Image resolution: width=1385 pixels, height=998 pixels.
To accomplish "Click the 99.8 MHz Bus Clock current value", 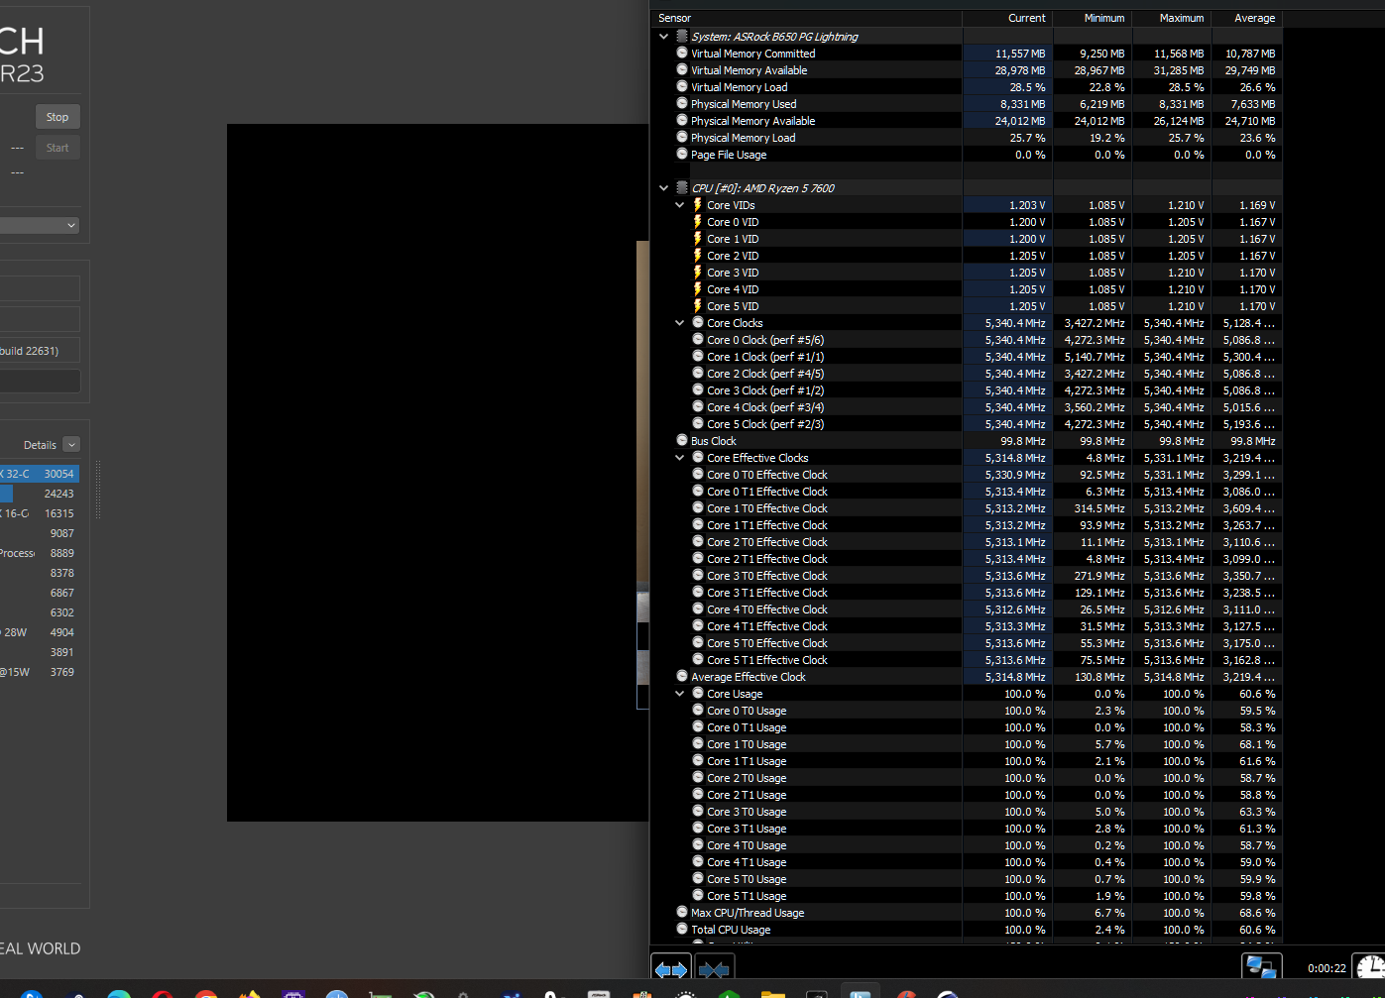I will click(x=1007, y=441).
